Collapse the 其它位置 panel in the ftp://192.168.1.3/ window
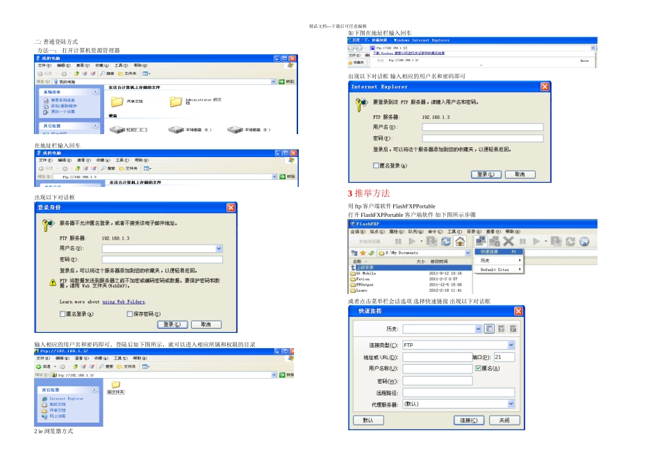Viewport: 660px width, 467px height. pyautogui.click(x=94, y=390)
